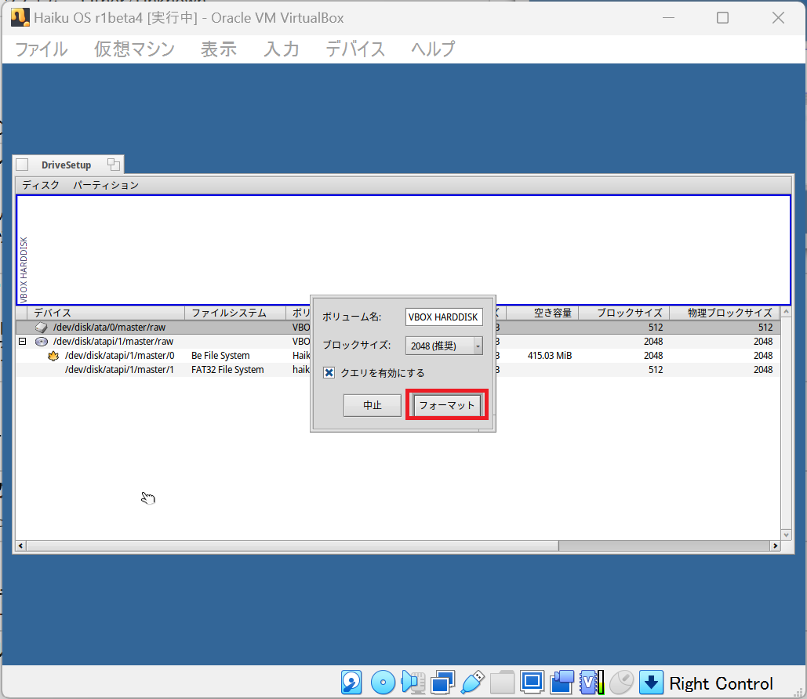Viewport: 807px width, 699px height.
Task: Click the horizontal scrollbar left arrow
Action: pyautogui.click(x=21, y=545)
